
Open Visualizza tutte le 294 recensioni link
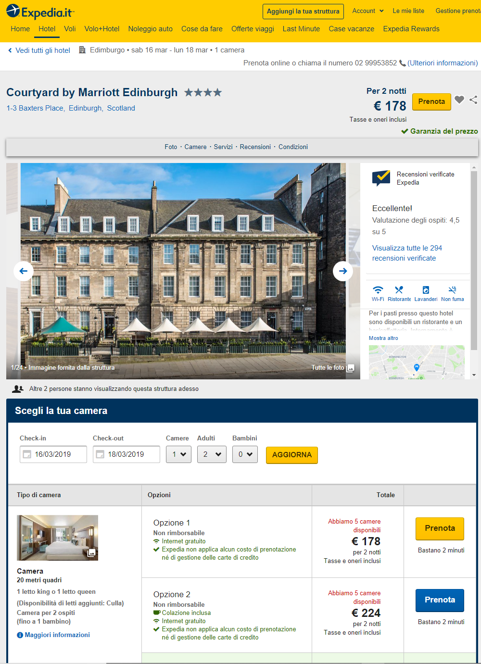(x=407, y=253)
